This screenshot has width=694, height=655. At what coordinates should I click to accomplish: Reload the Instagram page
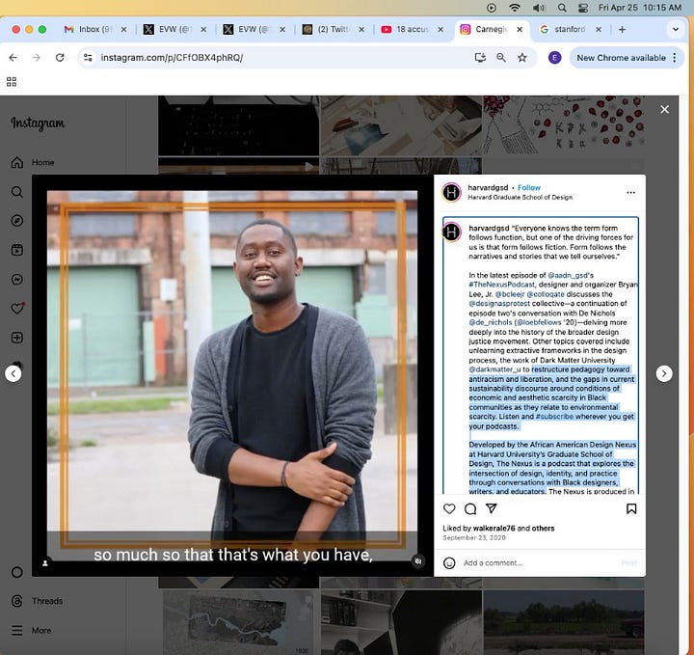tap(60, 58)
